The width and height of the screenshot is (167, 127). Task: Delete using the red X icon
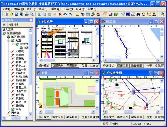(60, 14)
